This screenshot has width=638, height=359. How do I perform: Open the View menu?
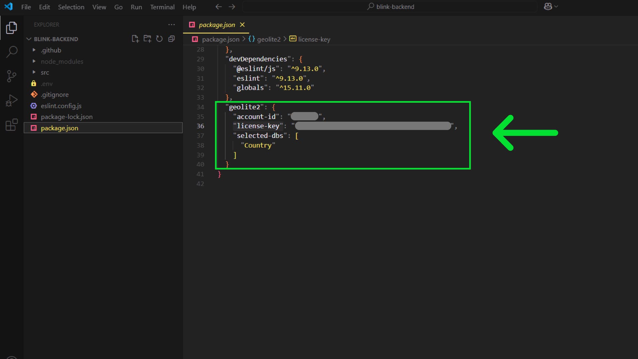pos(99,7)
